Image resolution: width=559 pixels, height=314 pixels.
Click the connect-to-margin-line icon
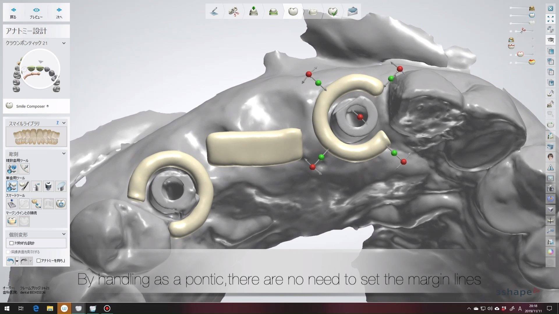point(12,221)
